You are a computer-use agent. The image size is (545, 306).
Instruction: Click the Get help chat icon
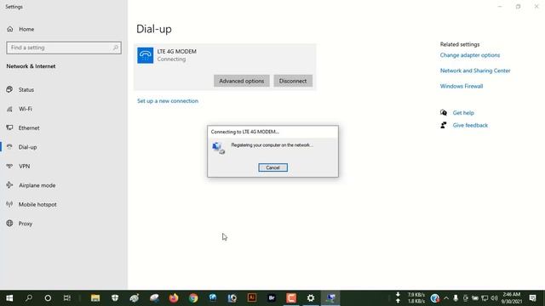tap(444, 112)
